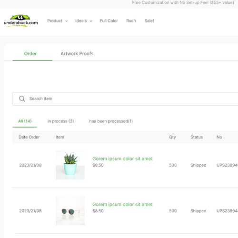
Task: Click the sunglasses row's Shipped status
Action: [x=198, y=211]
